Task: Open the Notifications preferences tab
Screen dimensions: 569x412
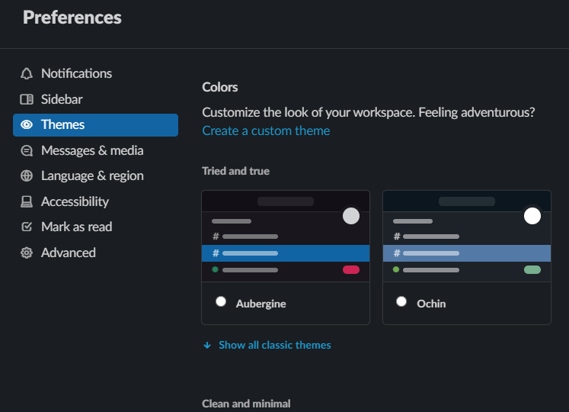Action: pyautogui.click(x=76, y=74)
